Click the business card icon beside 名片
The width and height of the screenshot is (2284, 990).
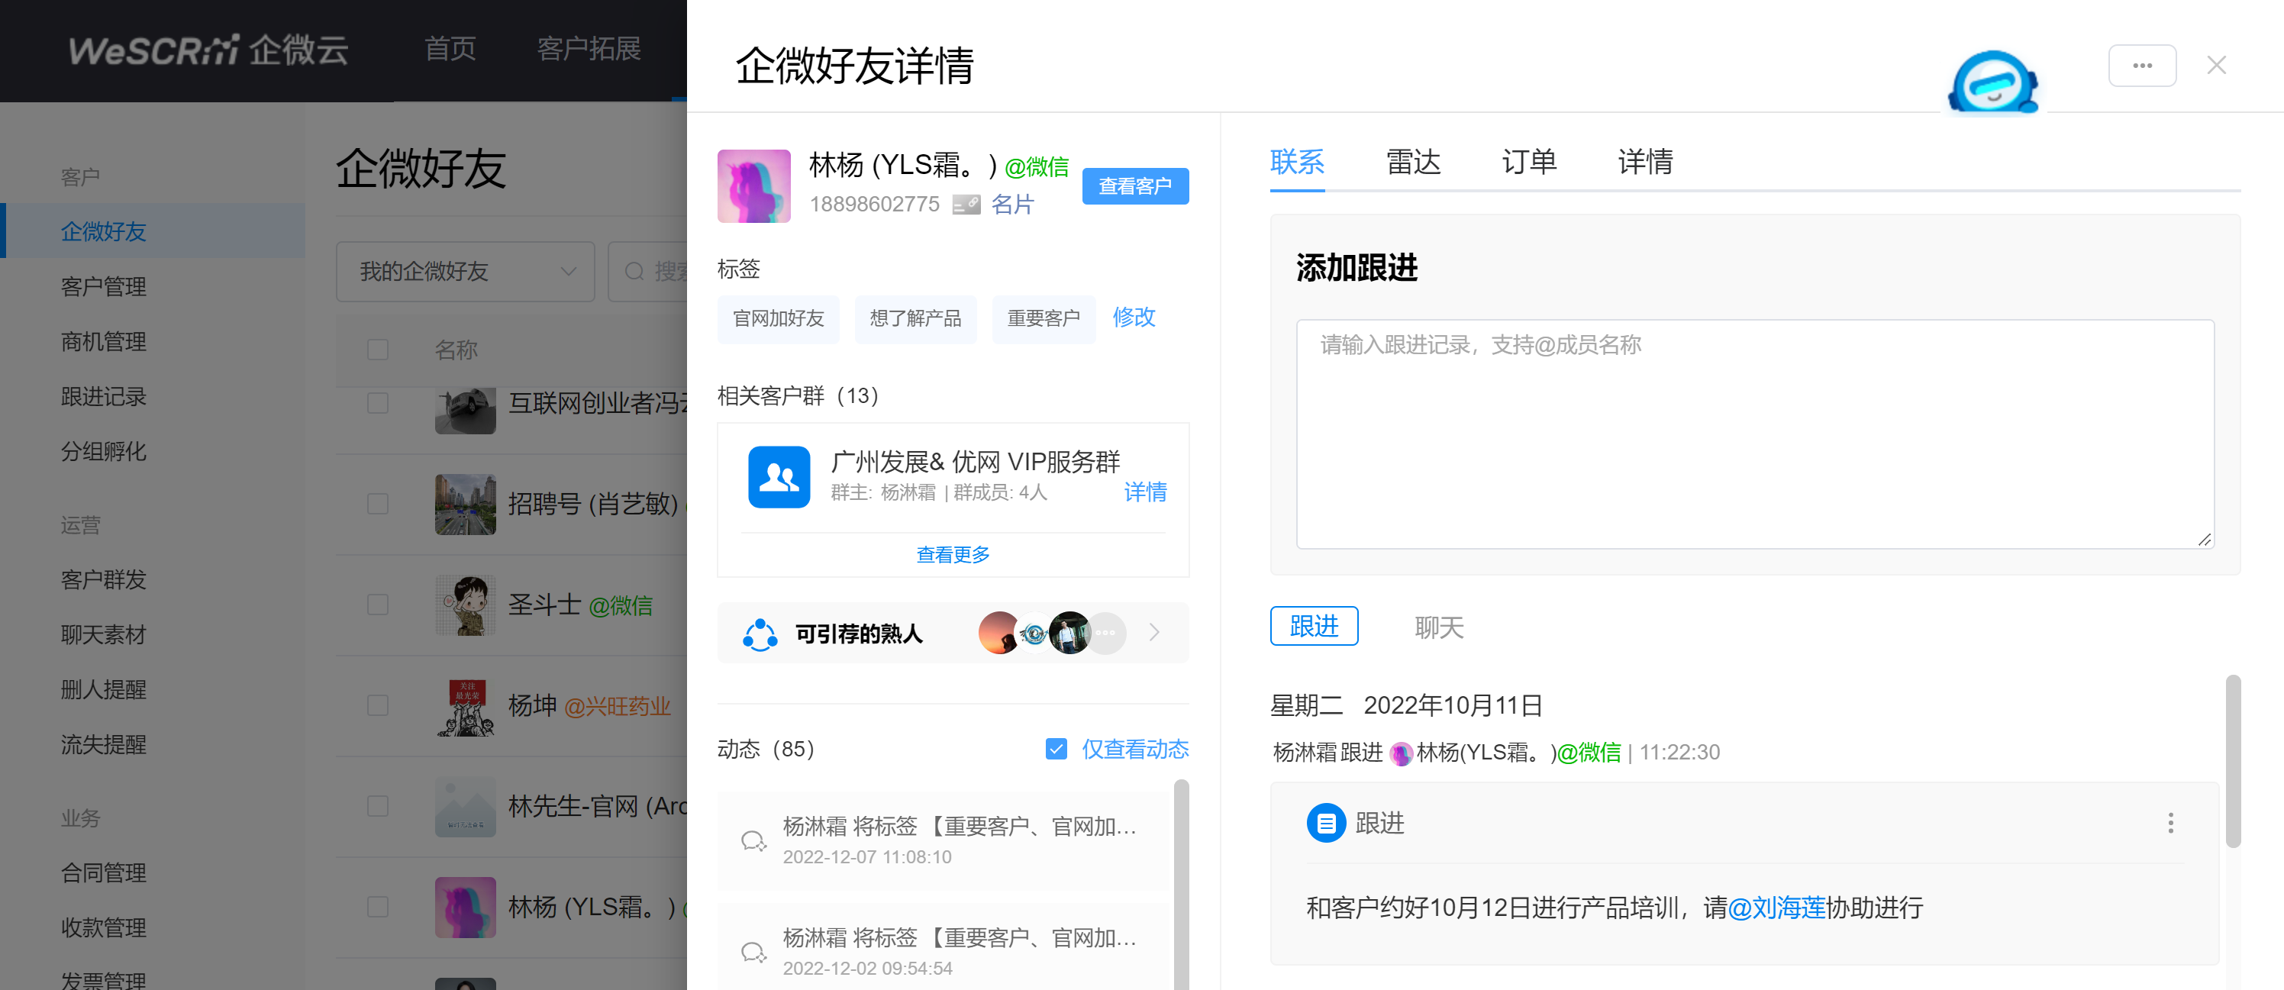point(966,205)
